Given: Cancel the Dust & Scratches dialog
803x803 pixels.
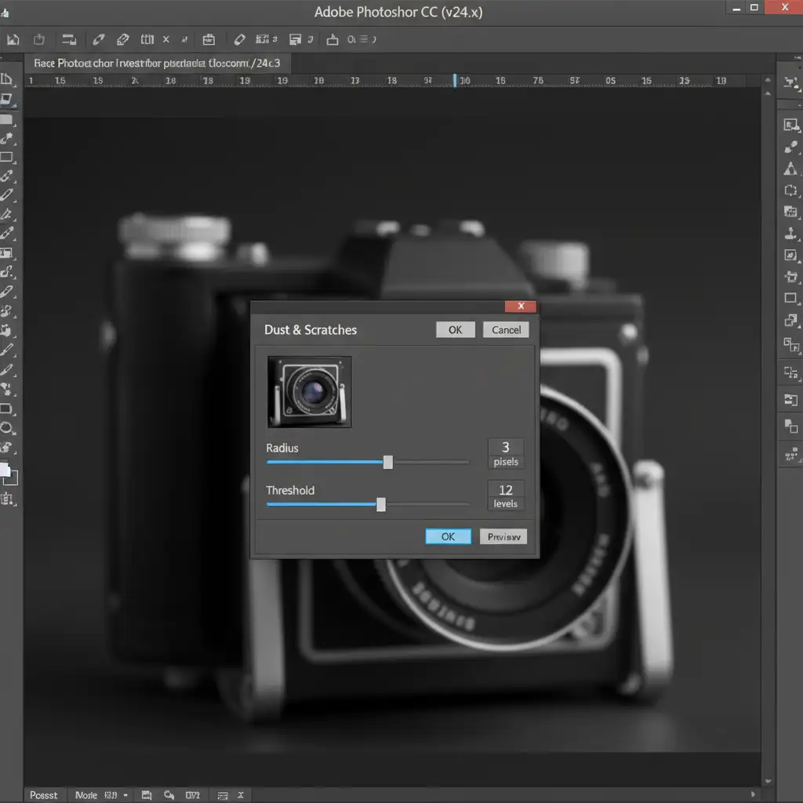Looking at the screenshot, I should [506, 329].
